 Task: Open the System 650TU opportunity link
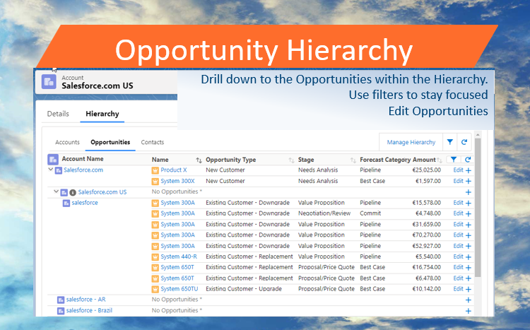tap(179, 289)
